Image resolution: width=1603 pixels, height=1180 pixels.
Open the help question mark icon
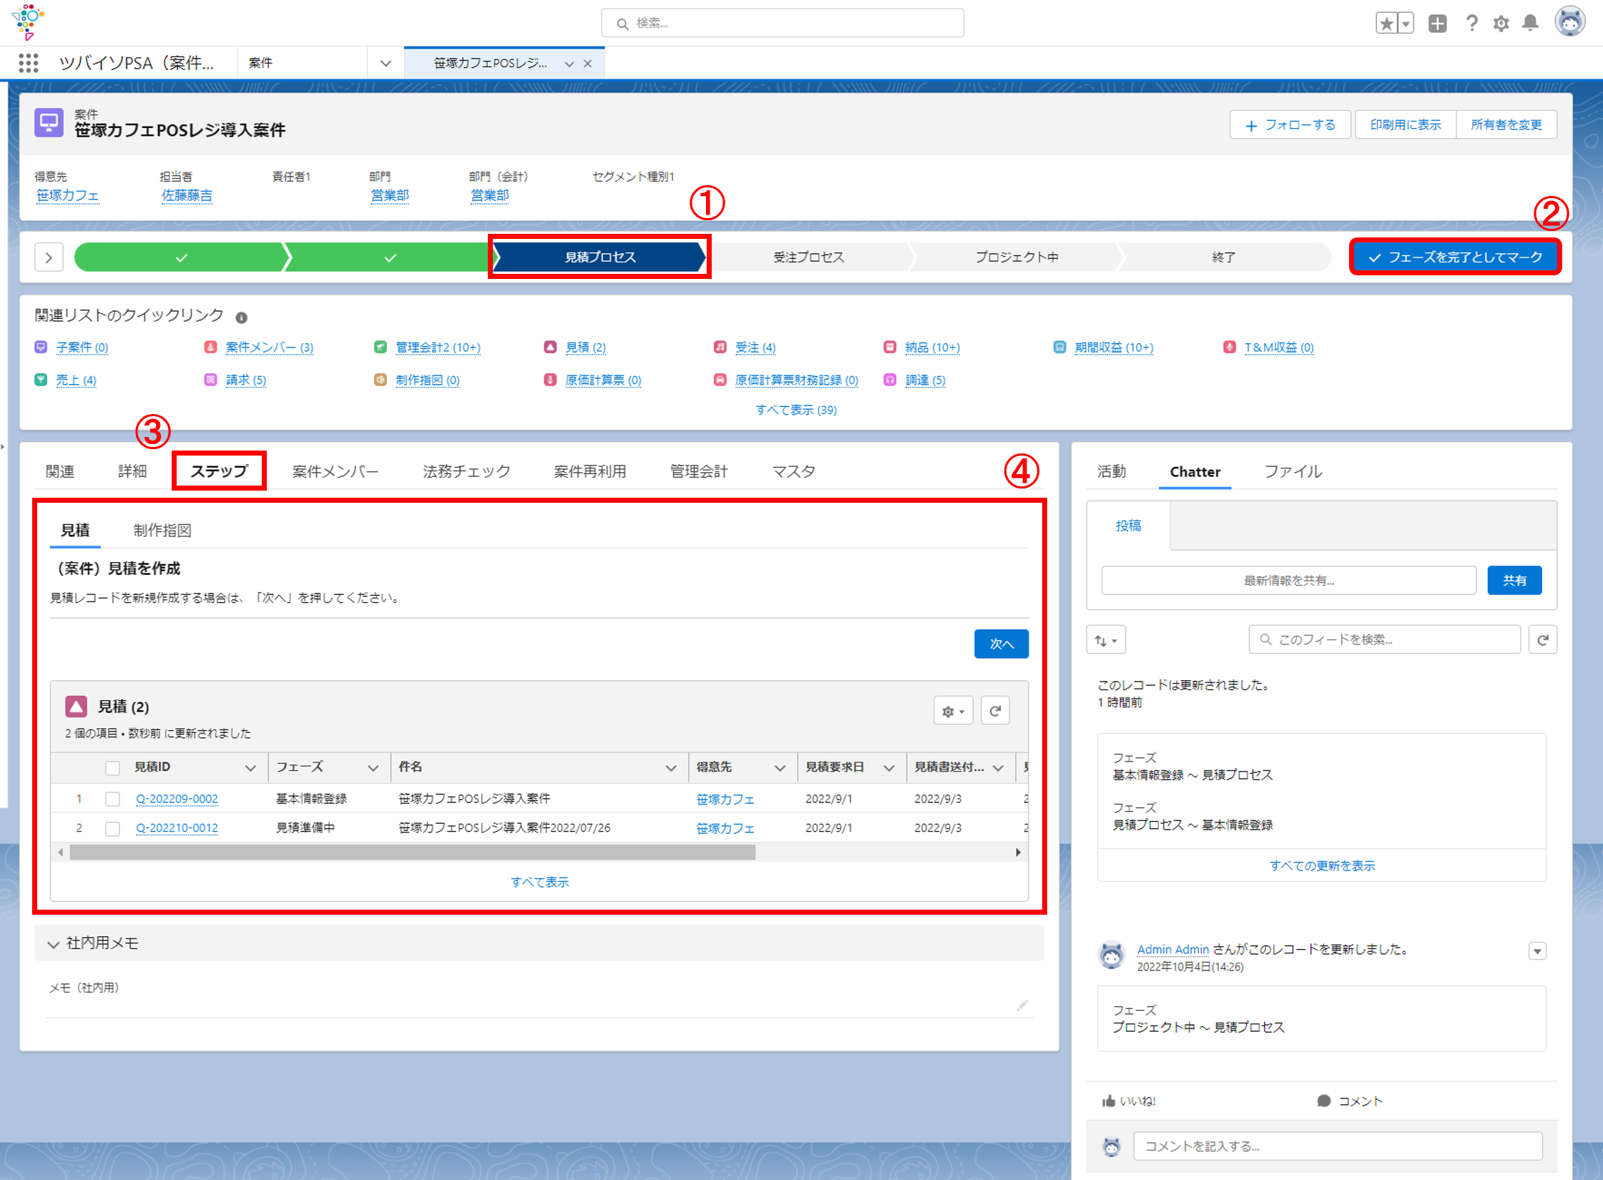click(x=1471, y=23)
